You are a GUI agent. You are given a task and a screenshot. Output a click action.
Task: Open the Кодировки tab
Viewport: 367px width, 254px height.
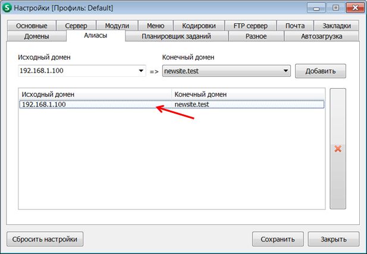click(x=199, y=26)
